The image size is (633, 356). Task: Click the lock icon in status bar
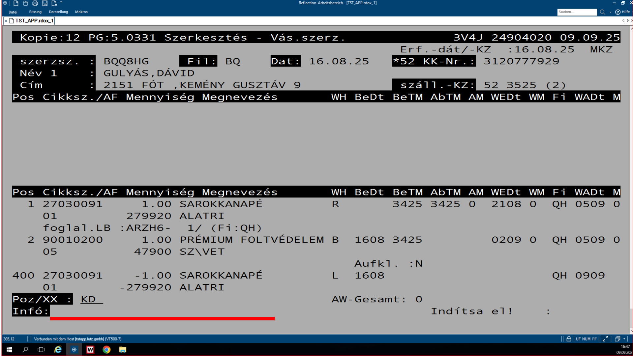569,339
